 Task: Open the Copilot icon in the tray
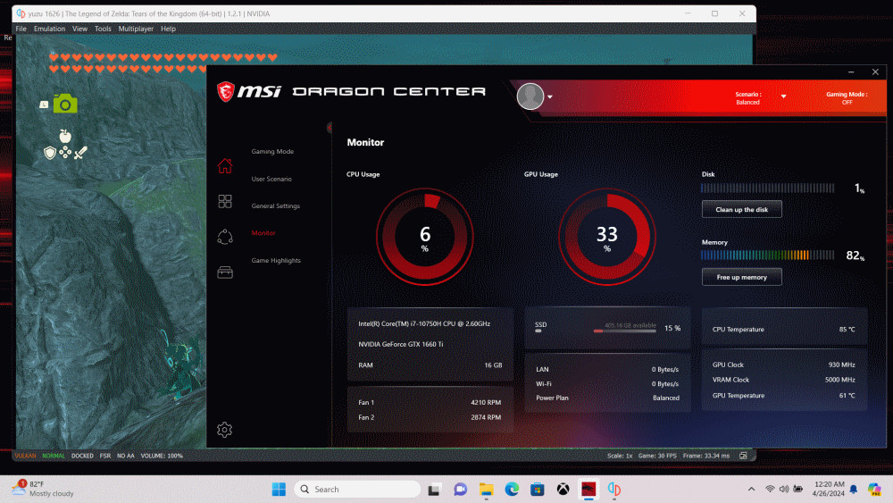874,489
